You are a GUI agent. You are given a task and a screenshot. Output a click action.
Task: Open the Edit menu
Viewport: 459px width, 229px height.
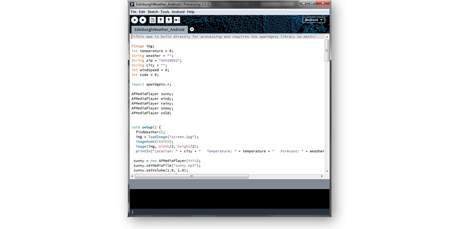coord(142,12)
